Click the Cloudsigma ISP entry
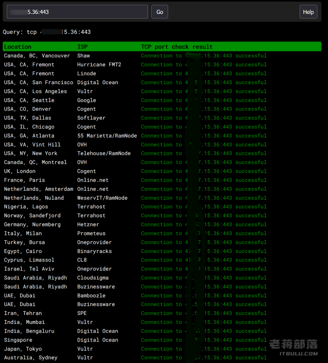Image resolution: width=328 pixels, height=363 pixels. click(x=93, y=278)
